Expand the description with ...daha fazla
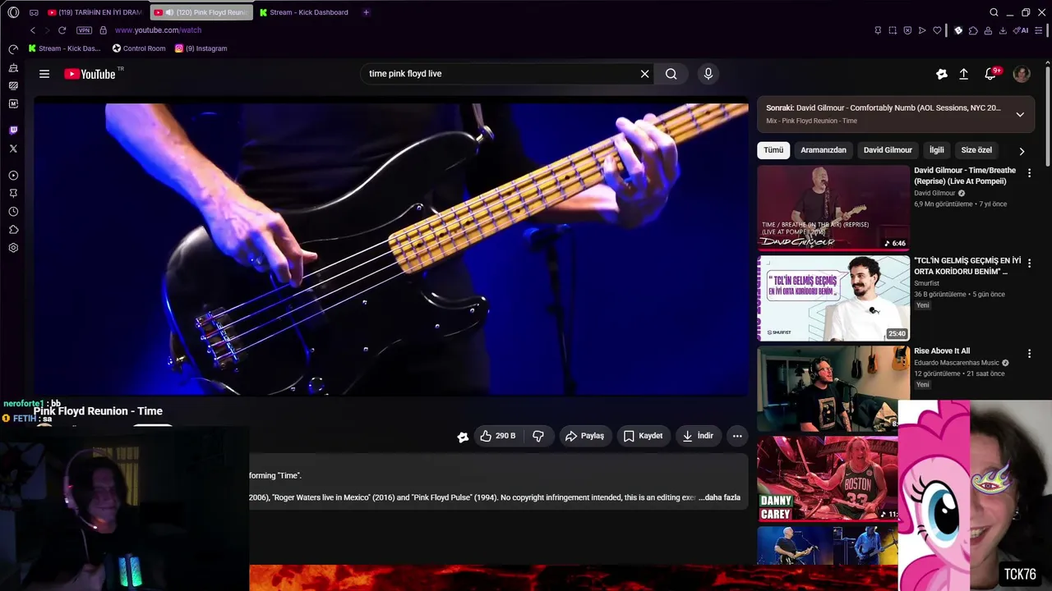The image size is (1052, 591). [719, 497]
